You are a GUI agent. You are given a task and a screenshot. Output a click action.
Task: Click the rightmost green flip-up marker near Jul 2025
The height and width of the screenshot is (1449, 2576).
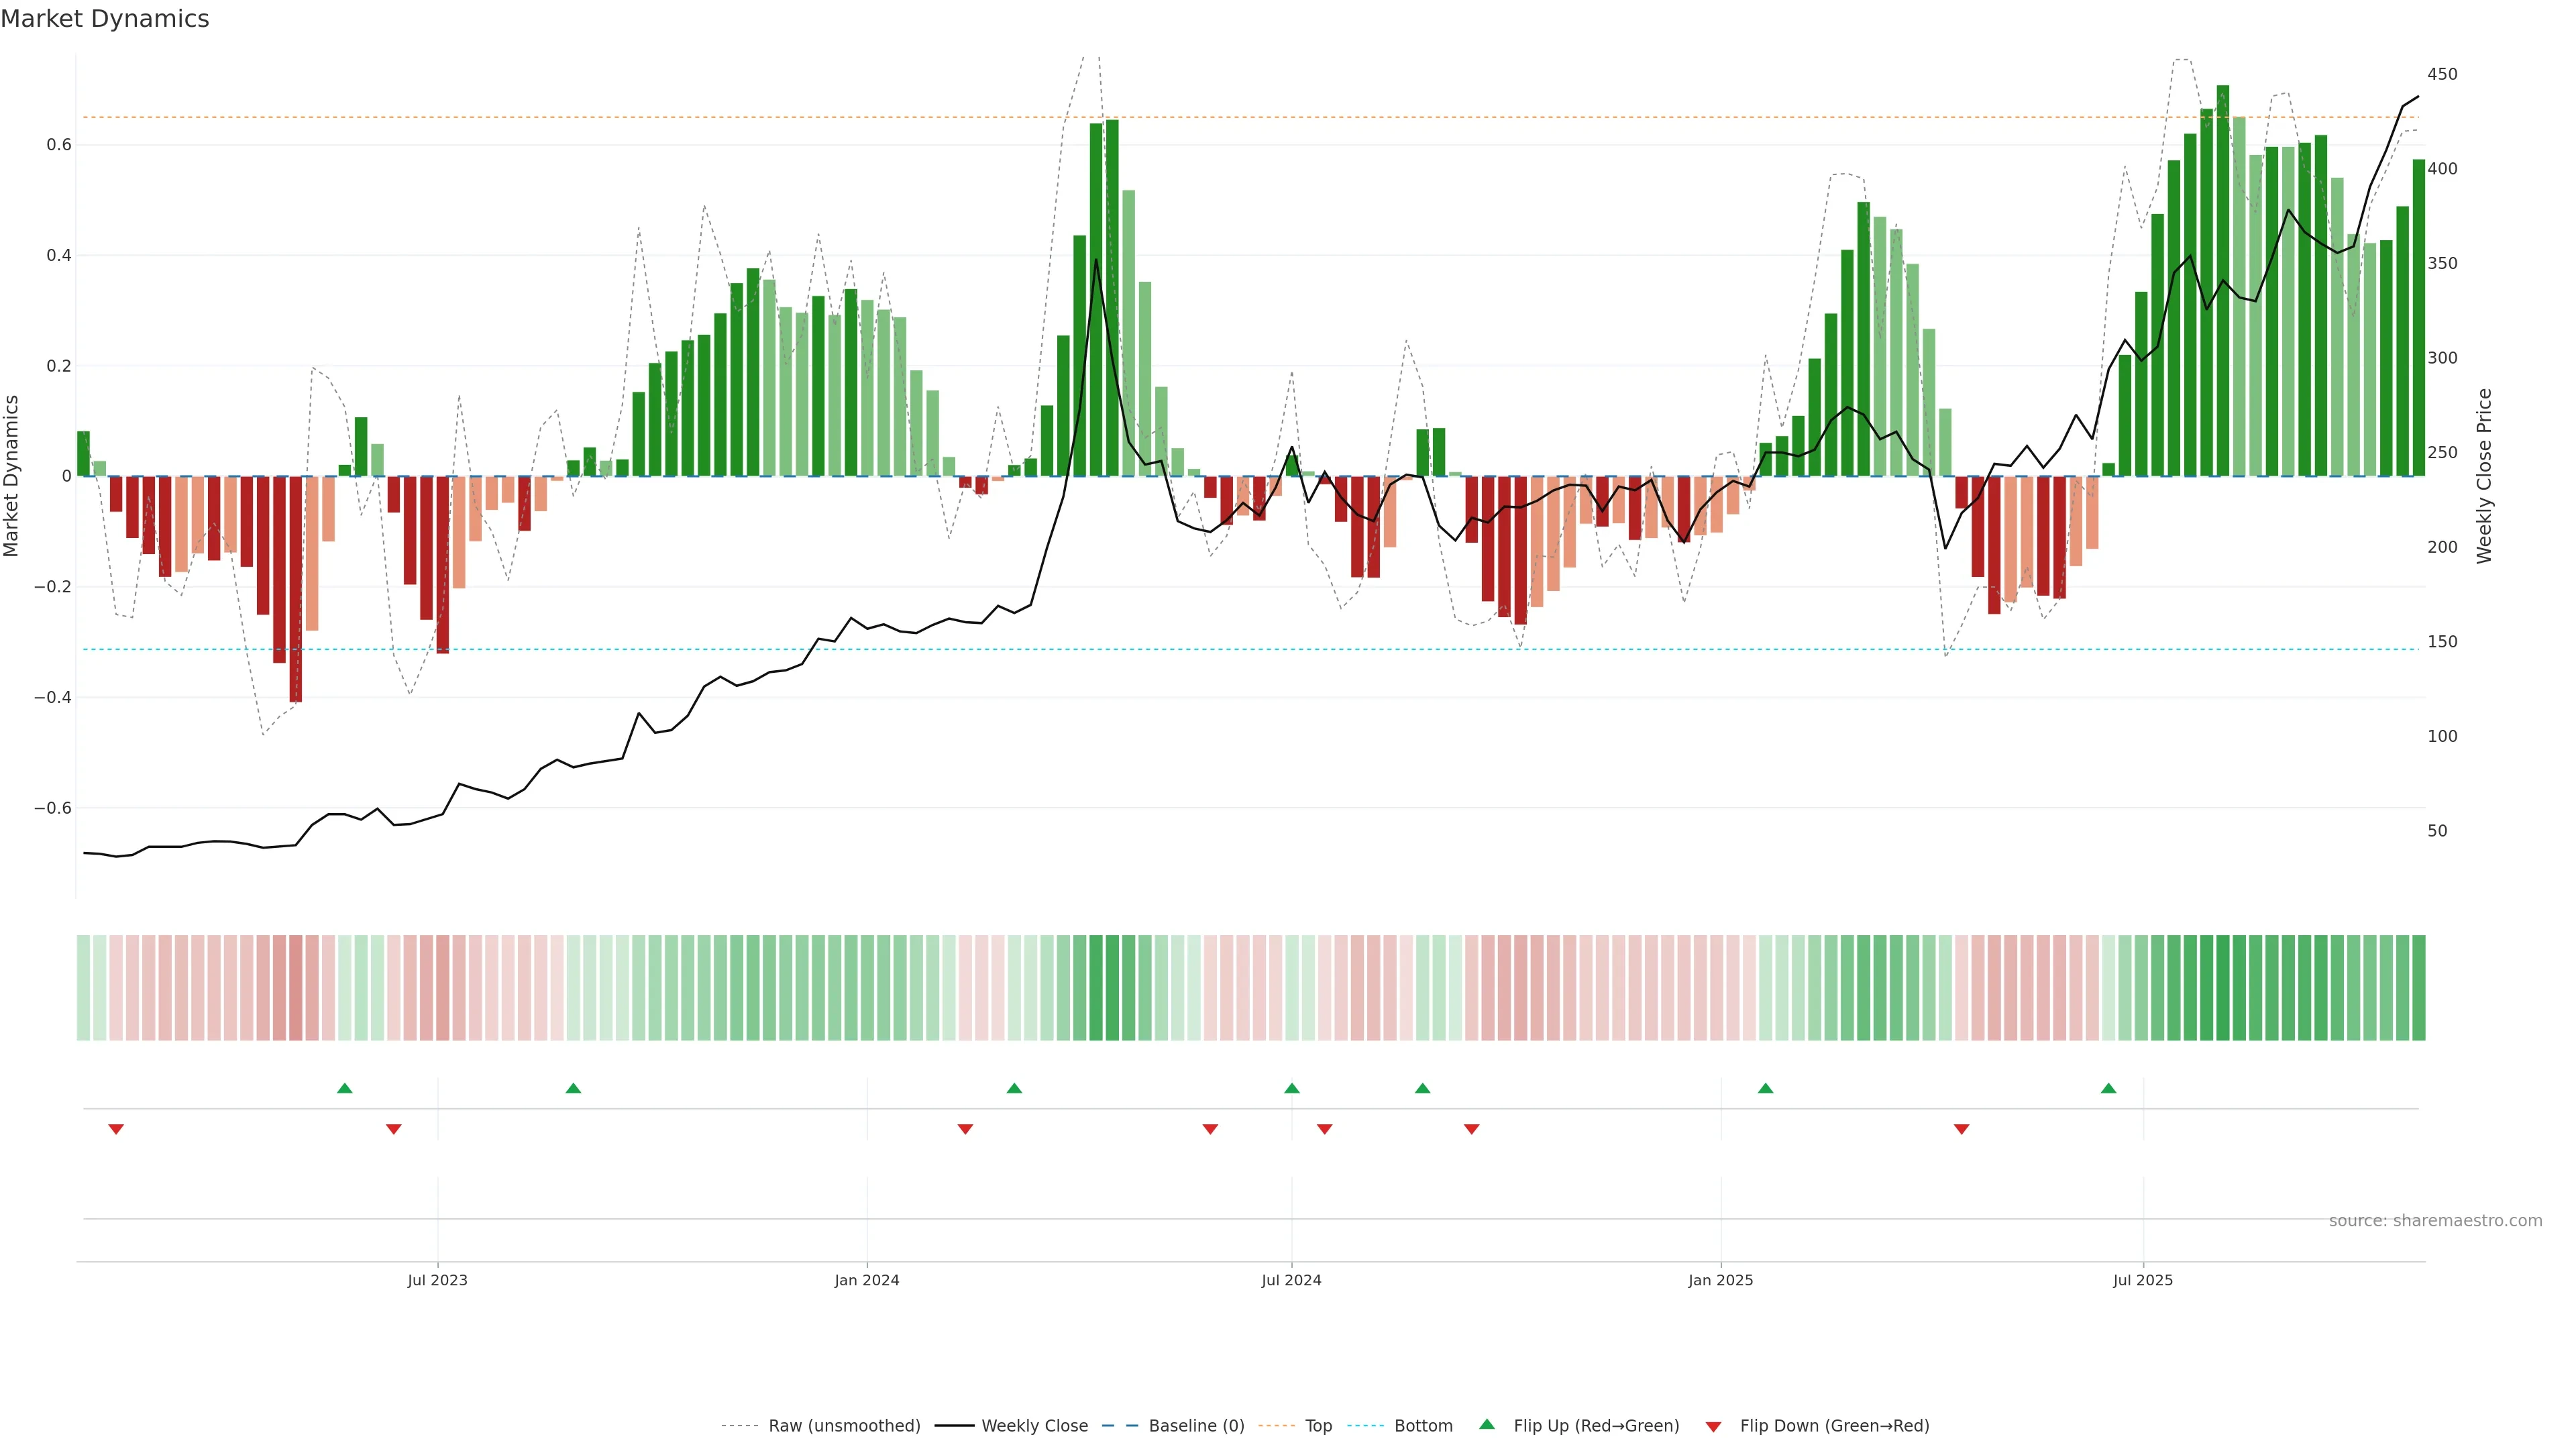(x=2109, y=1088)
